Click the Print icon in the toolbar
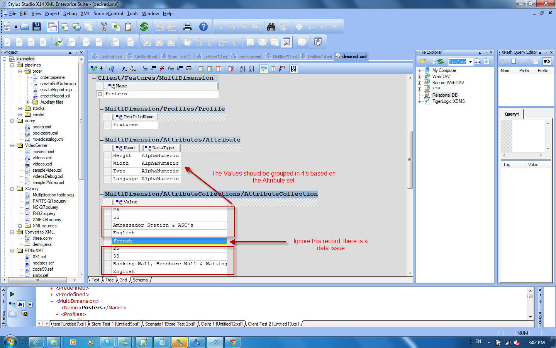Screen dimensions: 556x348 tap(188, 27)
